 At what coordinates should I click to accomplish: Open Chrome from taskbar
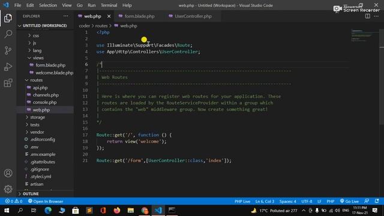pyautogui.click(x=145, y=211)
